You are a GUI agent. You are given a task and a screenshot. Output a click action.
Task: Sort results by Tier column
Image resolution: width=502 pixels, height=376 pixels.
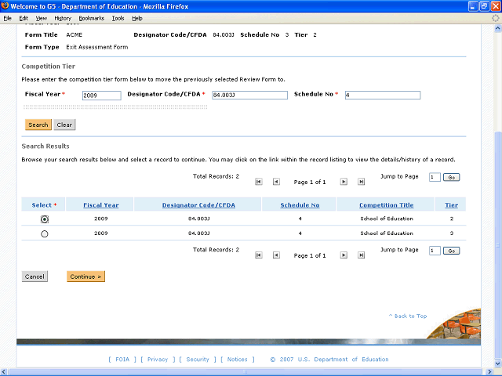(452, 205)
